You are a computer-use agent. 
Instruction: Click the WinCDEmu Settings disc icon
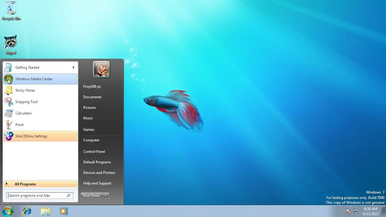[8, 136]
